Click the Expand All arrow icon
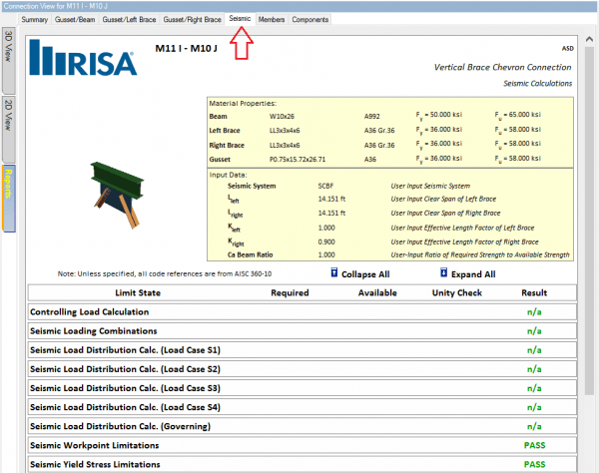Screen dimensions: 599x473 pos(444,274)
